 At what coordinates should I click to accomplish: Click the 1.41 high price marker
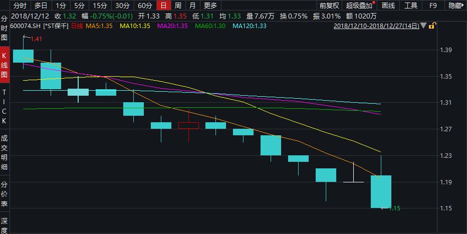36,39
